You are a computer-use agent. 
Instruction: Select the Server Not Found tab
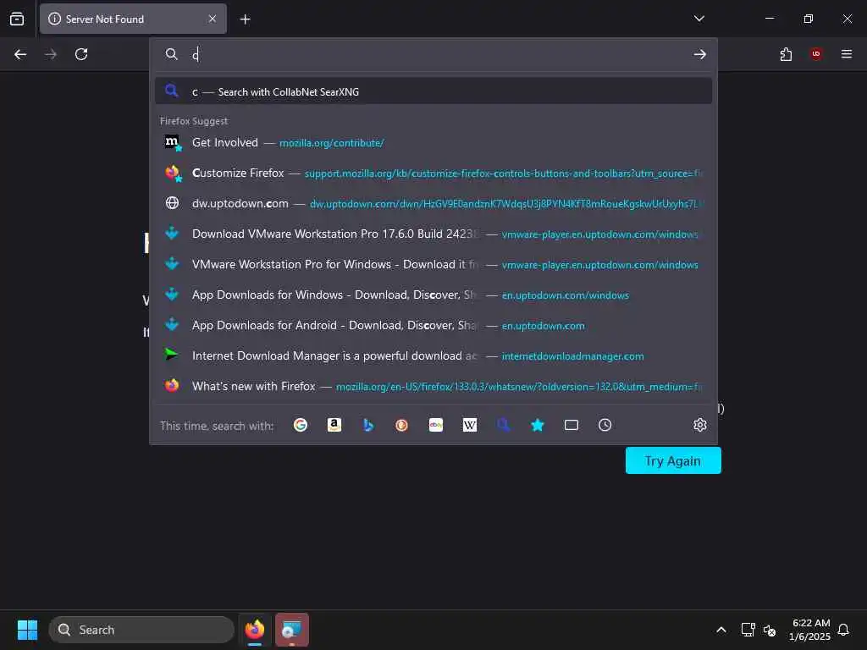133,19
